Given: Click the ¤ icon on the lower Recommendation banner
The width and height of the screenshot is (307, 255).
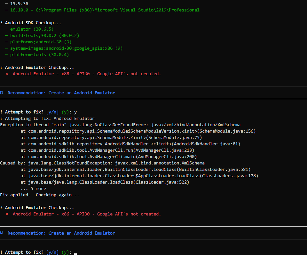Looking at the screenshot, I should [2, 233].
